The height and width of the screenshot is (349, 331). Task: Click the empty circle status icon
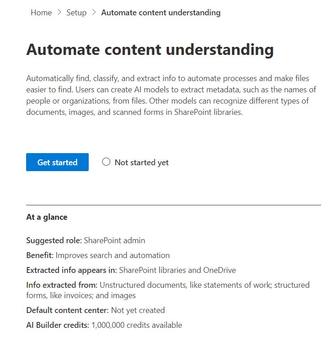point(106,162)
